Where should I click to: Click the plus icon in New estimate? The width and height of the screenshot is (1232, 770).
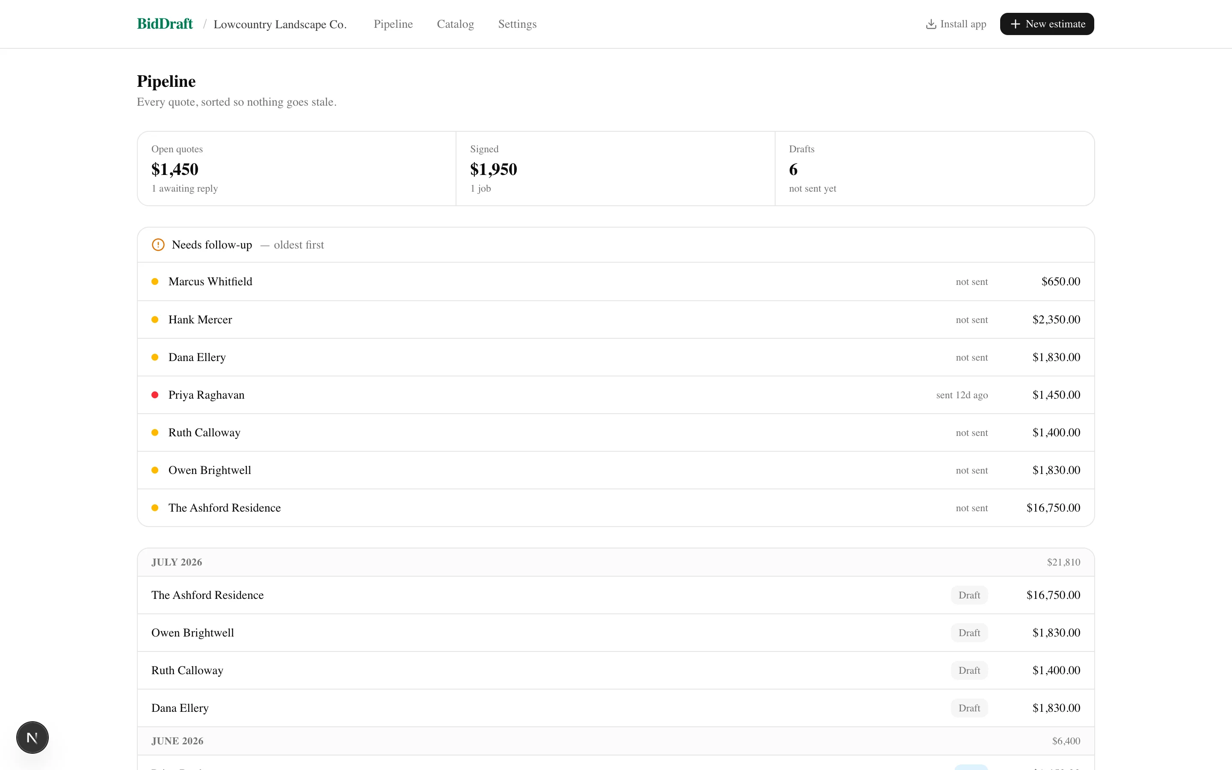[1015, 24]
